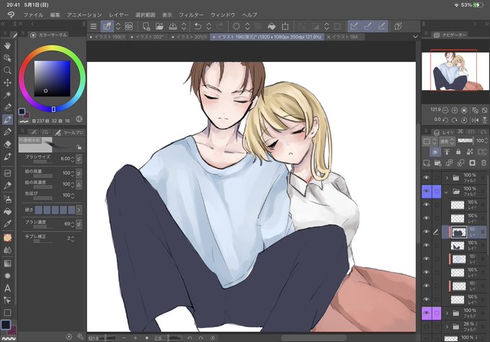This screenshot has width=490, height=342.
Task: Flip view horizontally in Navigator
Action: pos(476,120)
